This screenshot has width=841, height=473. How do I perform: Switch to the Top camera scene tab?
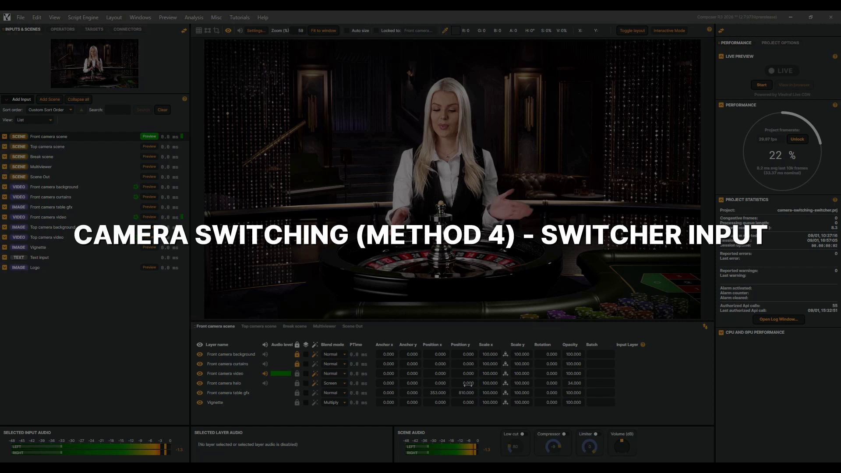coord(259,326)
